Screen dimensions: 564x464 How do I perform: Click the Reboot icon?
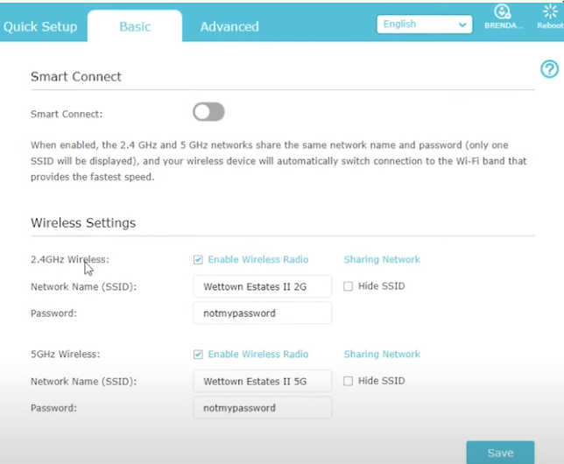(x=550, y=13)
